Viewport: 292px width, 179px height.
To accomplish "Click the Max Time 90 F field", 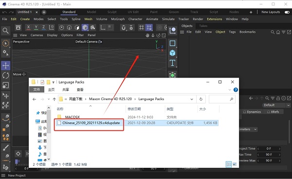I will click(x=269, y=155).
